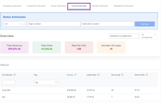The image size is (161, 103).
Task: Select the Truck 504 row name
Action: (x=6, y=90)
